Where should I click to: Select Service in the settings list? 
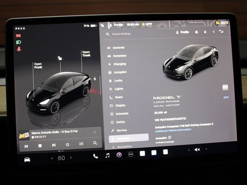click(x=119, y=130)
